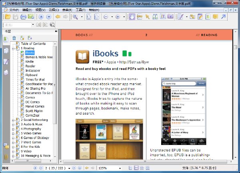Open the Marvel Comics bookmark

pos(35,107)
